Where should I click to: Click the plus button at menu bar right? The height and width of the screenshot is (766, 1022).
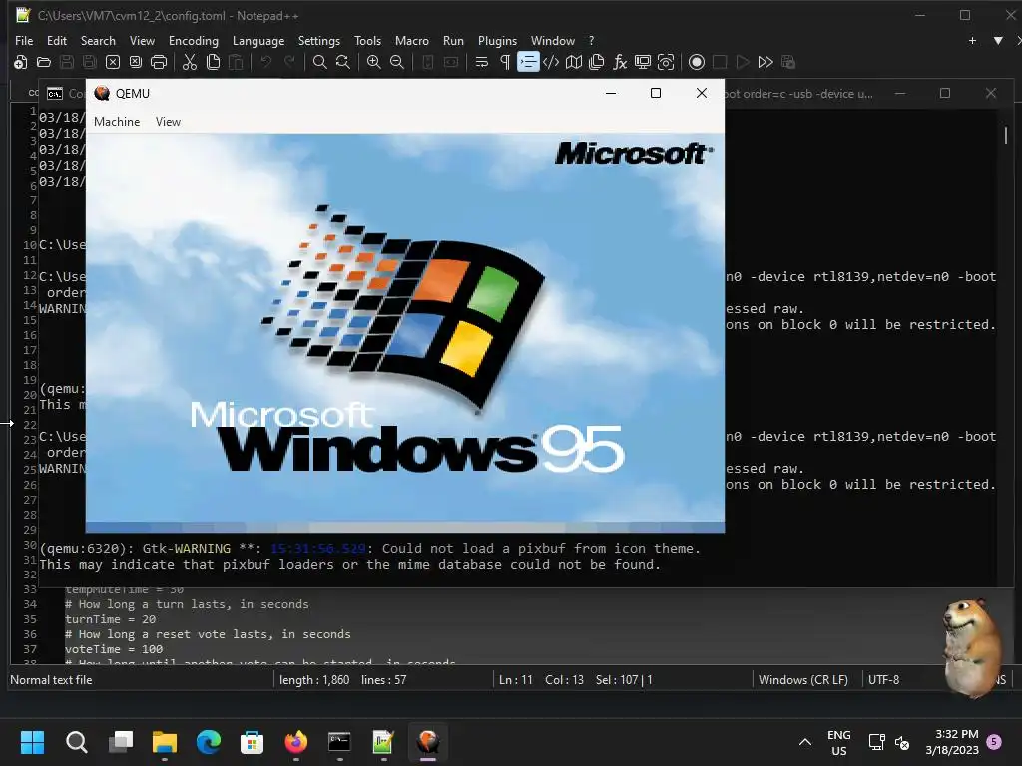tap(972, 40)
